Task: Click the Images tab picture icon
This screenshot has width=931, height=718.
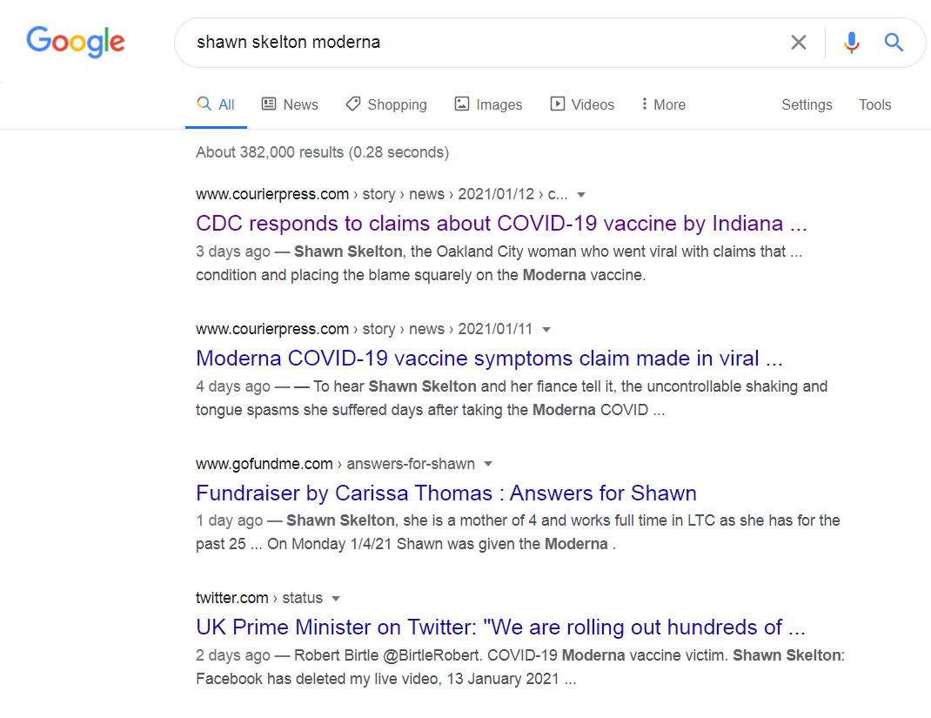Action: click(462, 104)
